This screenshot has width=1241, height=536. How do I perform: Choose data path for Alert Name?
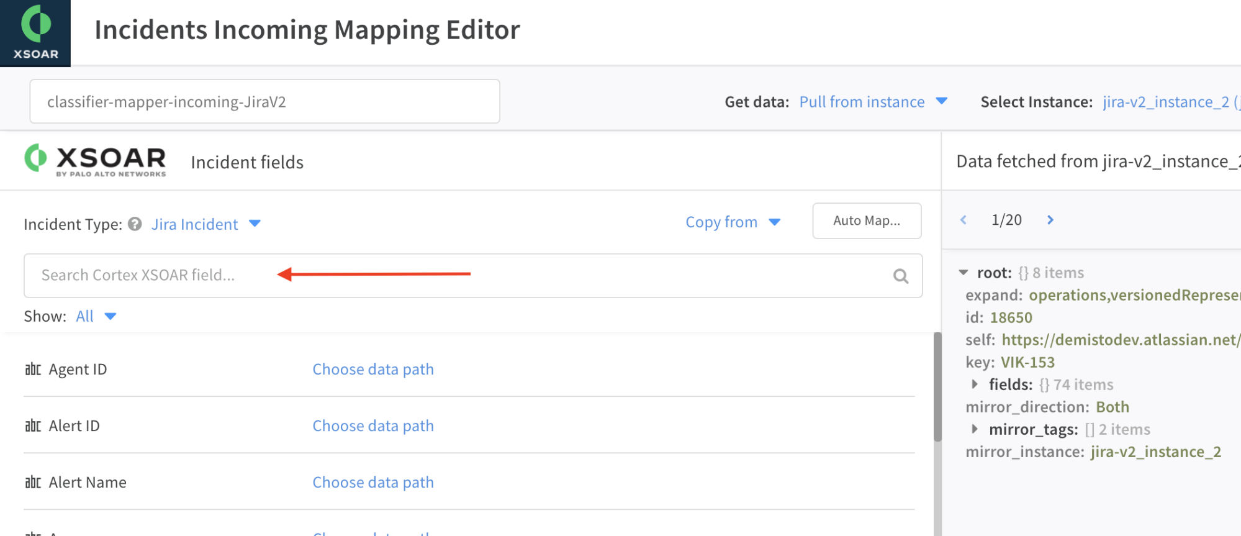(373, 483)
